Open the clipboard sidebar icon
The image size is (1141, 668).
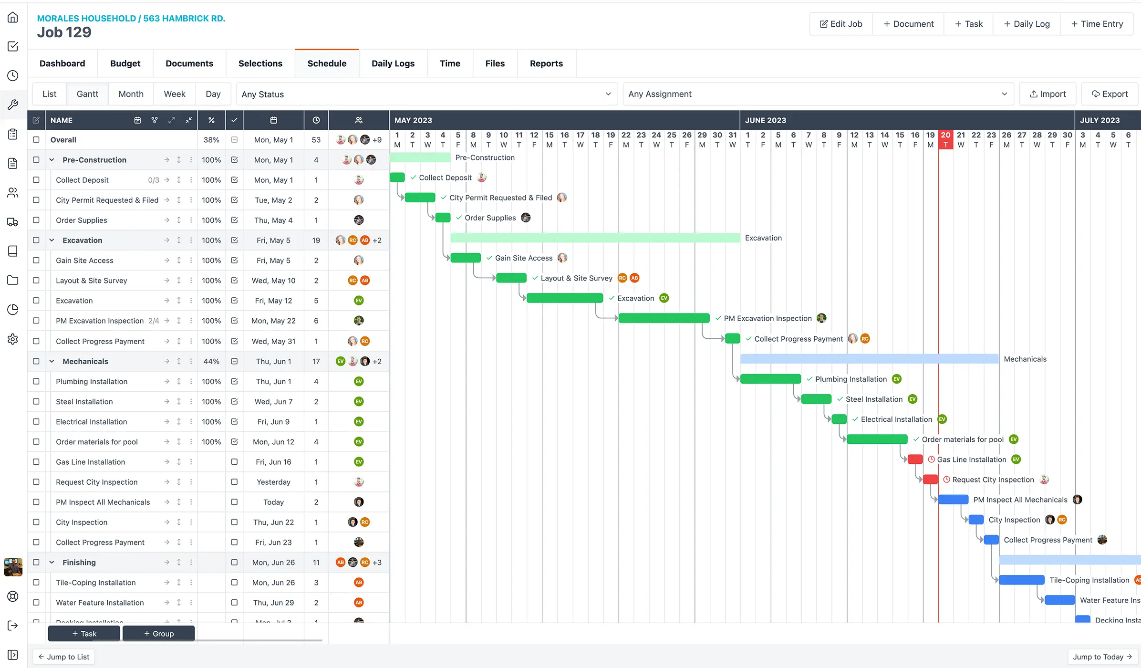(x=13, y=134)
